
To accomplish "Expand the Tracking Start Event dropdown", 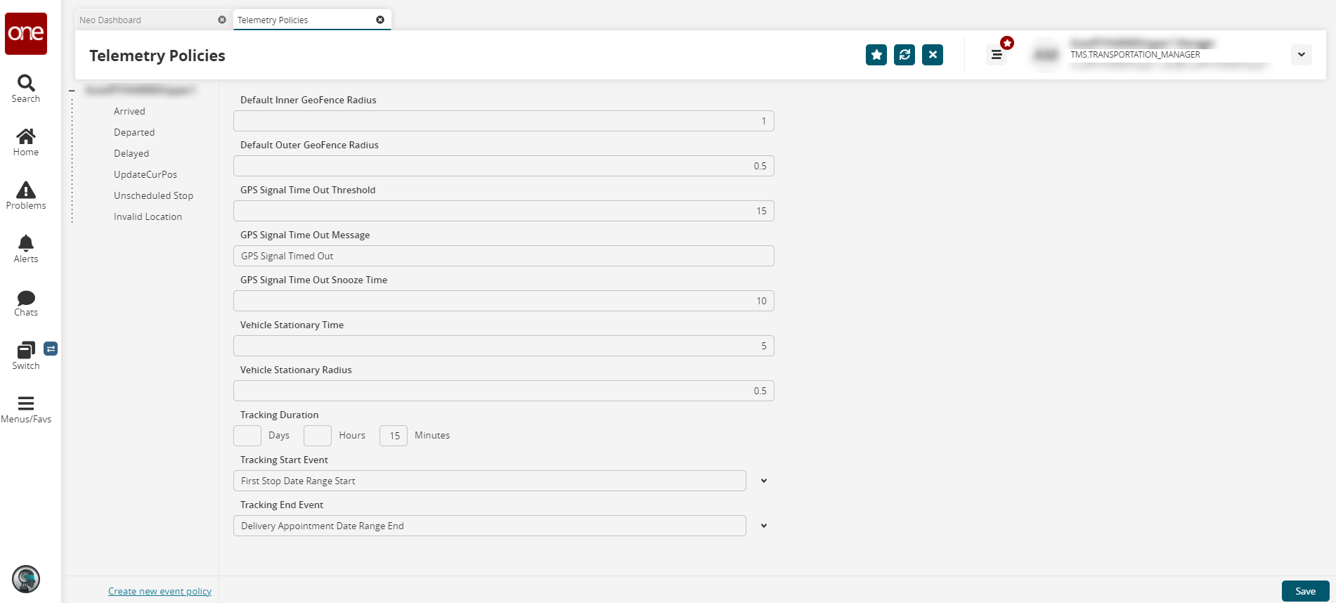I will pyautogui.click(x=764, y=481).
